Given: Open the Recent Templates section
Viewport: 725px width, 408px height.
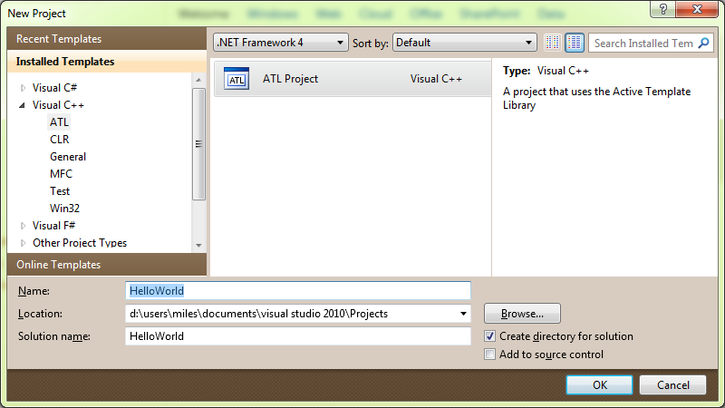Looking at the screenshot, I should coord(107,38).
